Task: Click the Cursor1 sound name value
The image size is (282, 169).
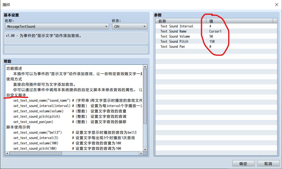Action: point(215,31)
